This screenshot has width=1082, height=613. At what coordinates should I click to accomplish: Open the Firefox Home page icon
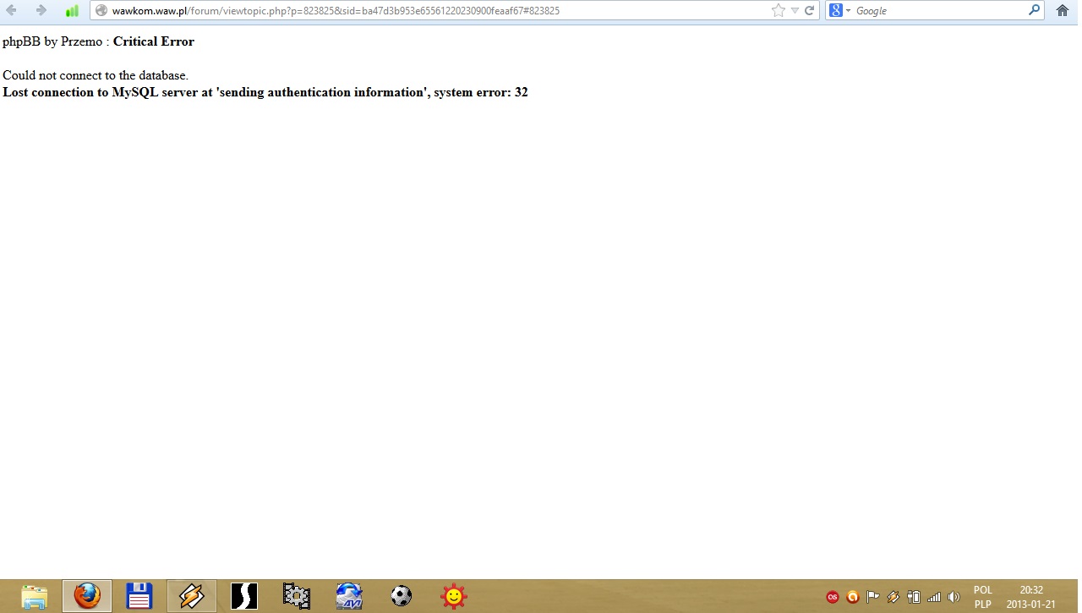click(1063, 11)
